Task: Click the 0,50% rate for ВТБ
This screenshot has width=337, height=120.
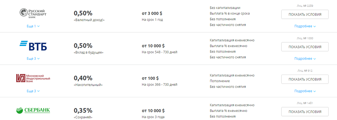Action: point(83,46)
